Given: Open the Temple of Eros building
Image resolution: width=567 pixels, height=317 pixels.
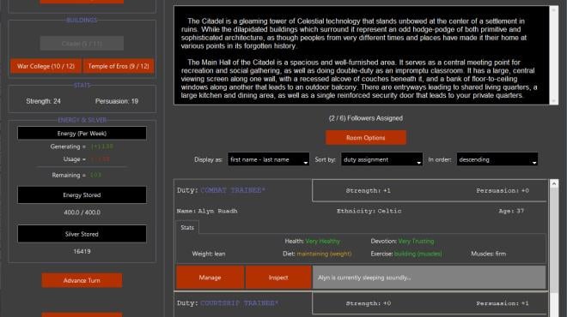Looking at the screenshot, I should [x=119, y=66].
